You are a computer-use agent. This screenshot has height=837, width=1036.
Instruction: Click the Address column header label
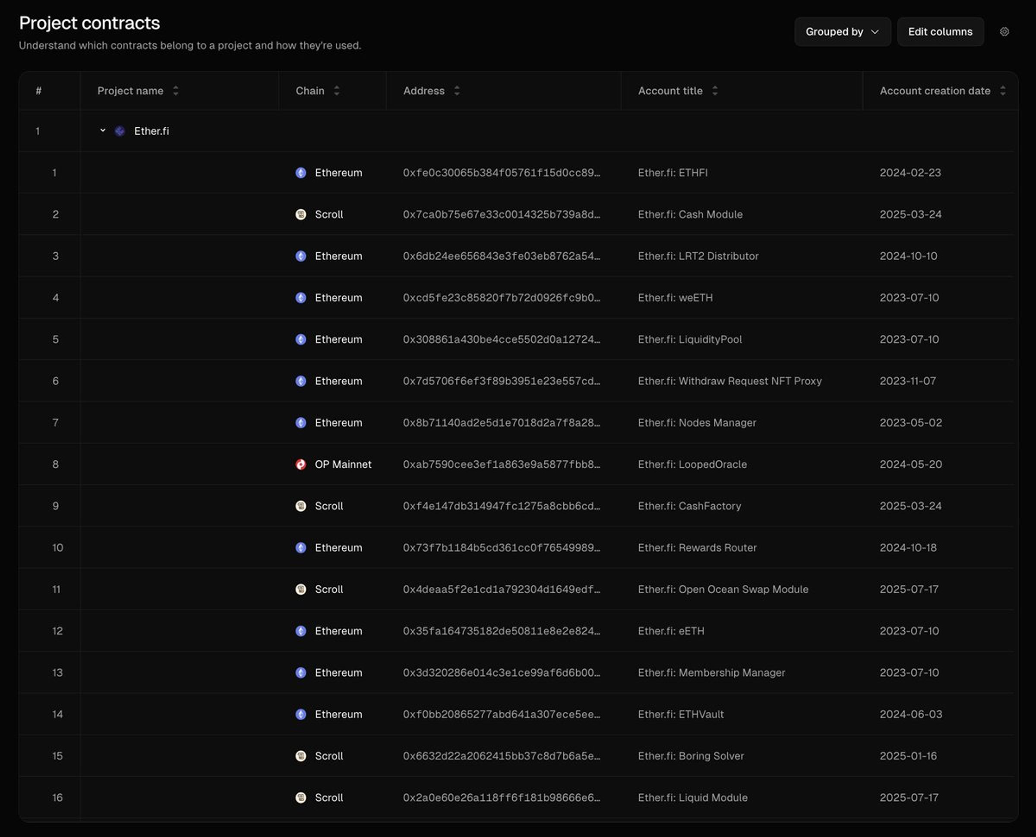pos(423,91)
